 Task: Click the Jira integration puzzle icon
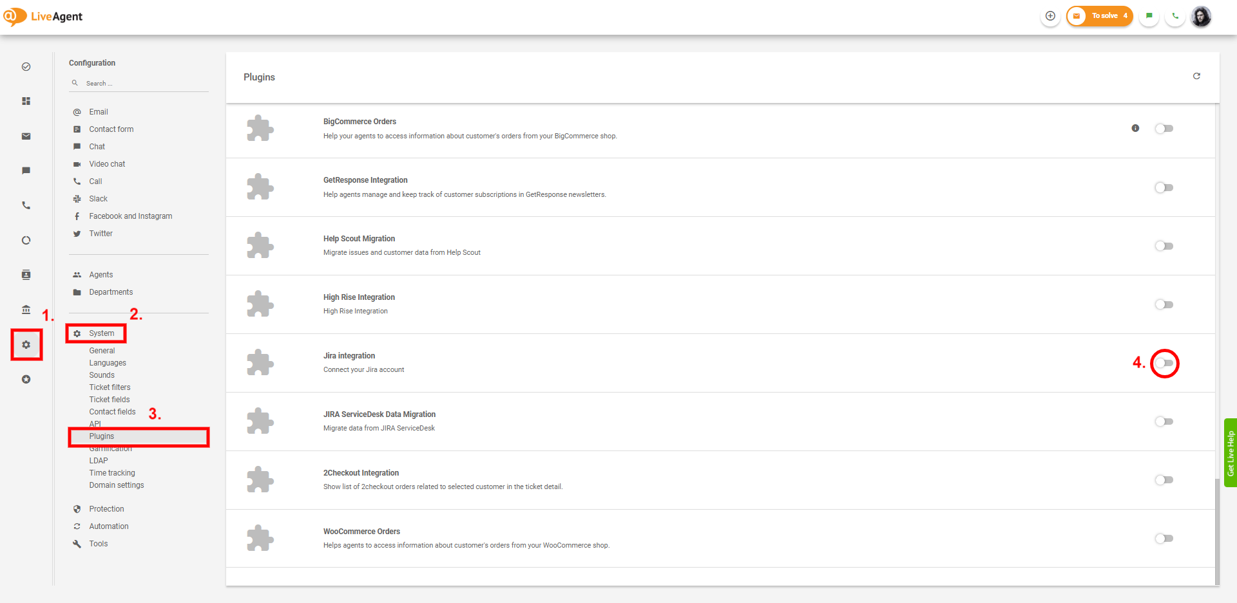[x=260, y=363]
